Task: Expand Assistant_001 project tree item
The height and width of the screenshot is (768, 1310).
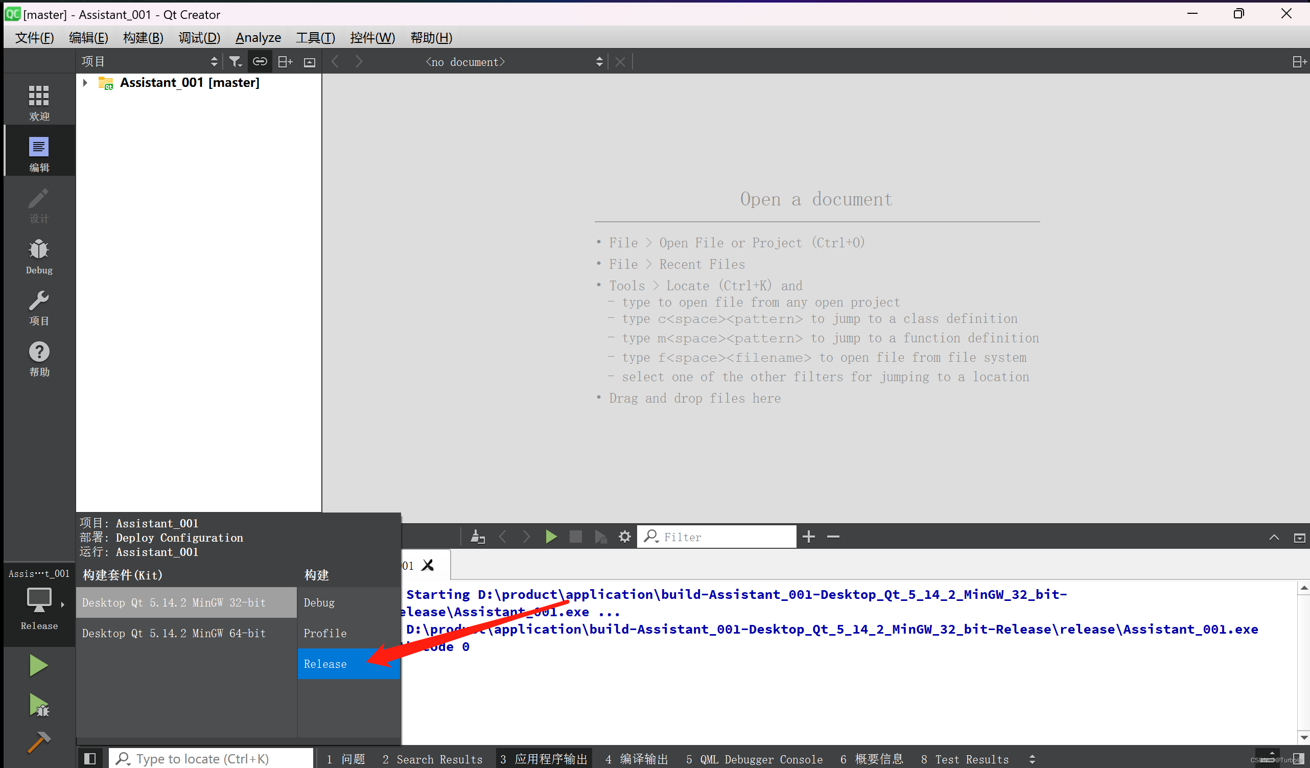Action: (85, 82)
